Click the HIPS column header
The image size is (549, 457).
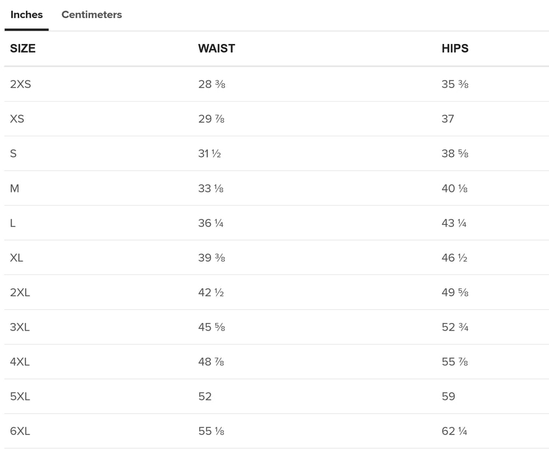[x=455, y=48]
